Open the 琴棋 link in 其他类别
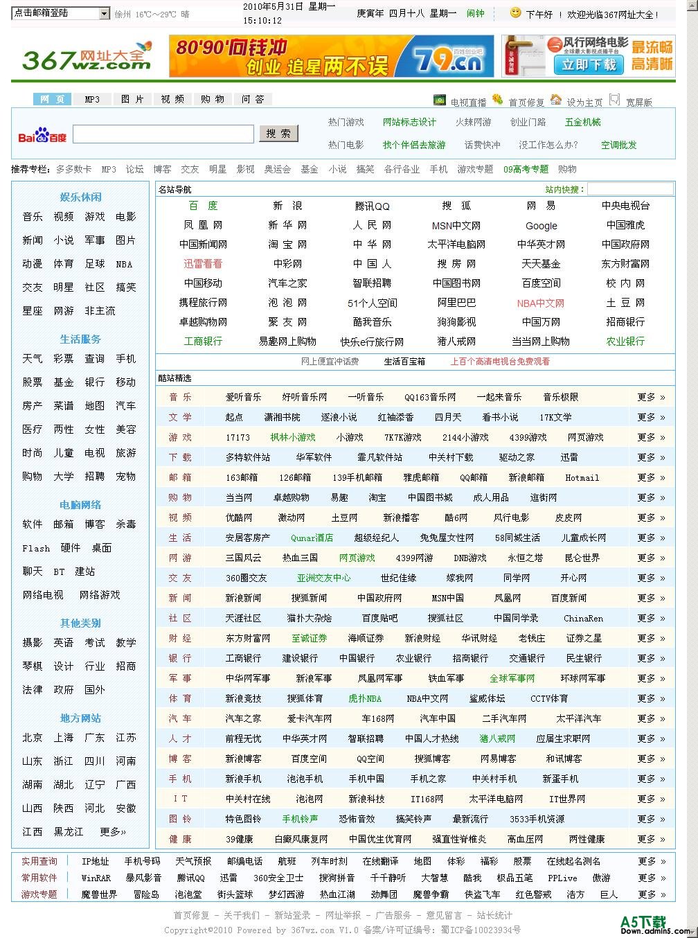This screenshot has width=698, height=938. (33, 666)
